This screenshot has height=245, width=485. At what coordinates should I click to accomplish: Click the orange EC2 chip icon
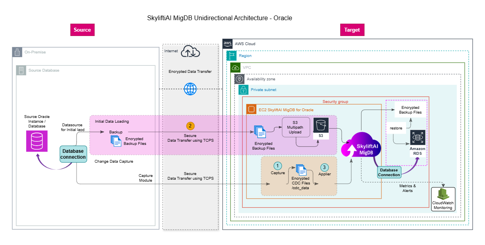[x=251, y=110]
